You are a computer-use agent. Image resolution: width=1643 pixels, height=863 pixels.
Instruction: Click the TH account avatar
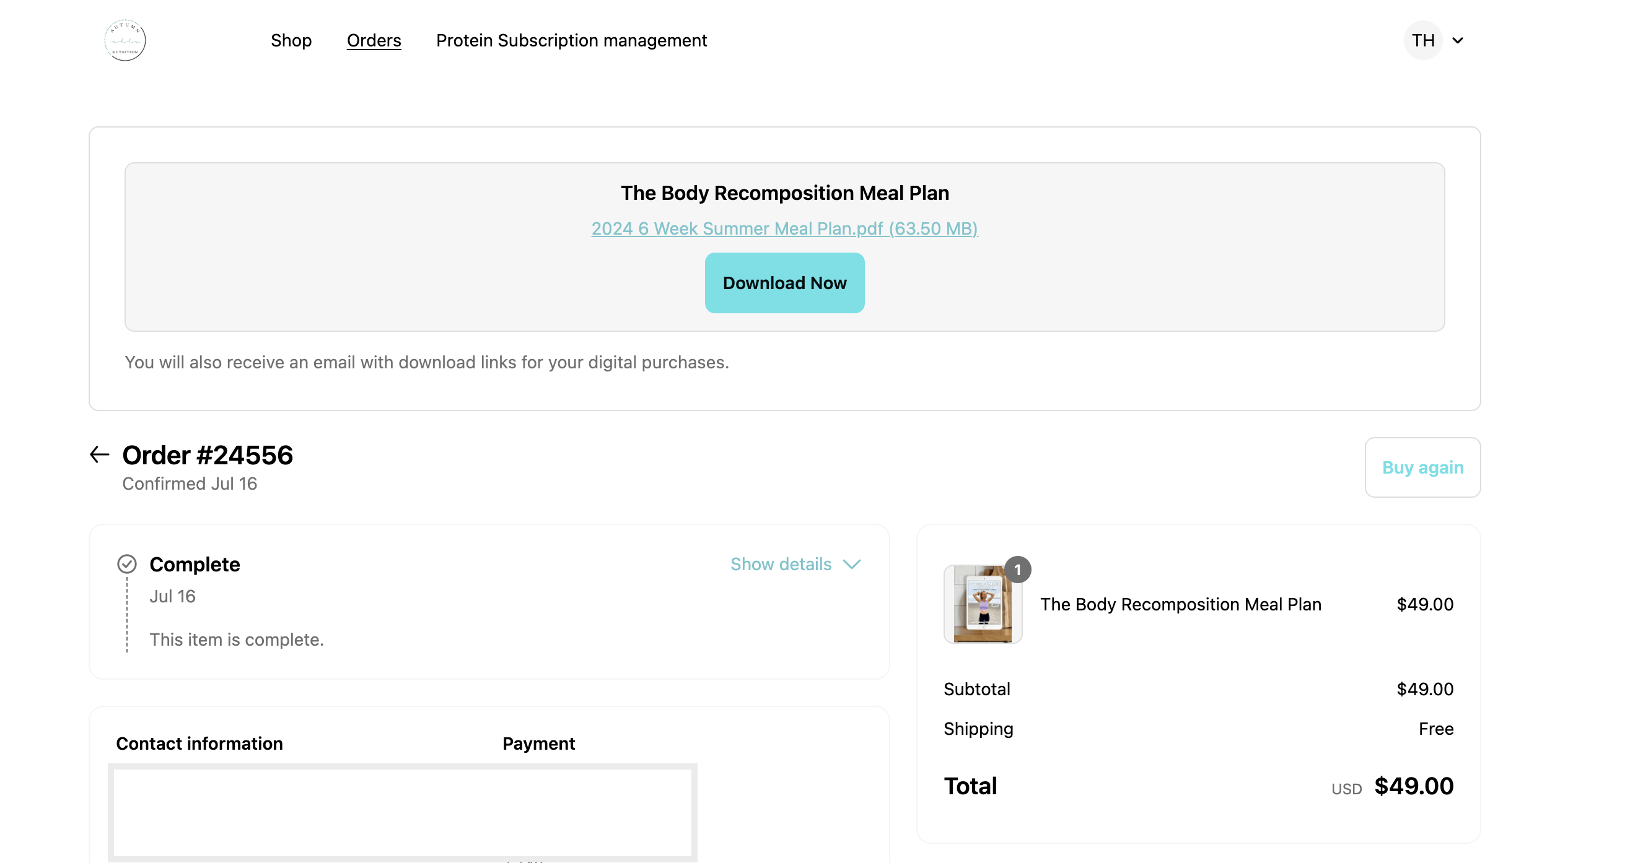click(x=1423, y=40)
